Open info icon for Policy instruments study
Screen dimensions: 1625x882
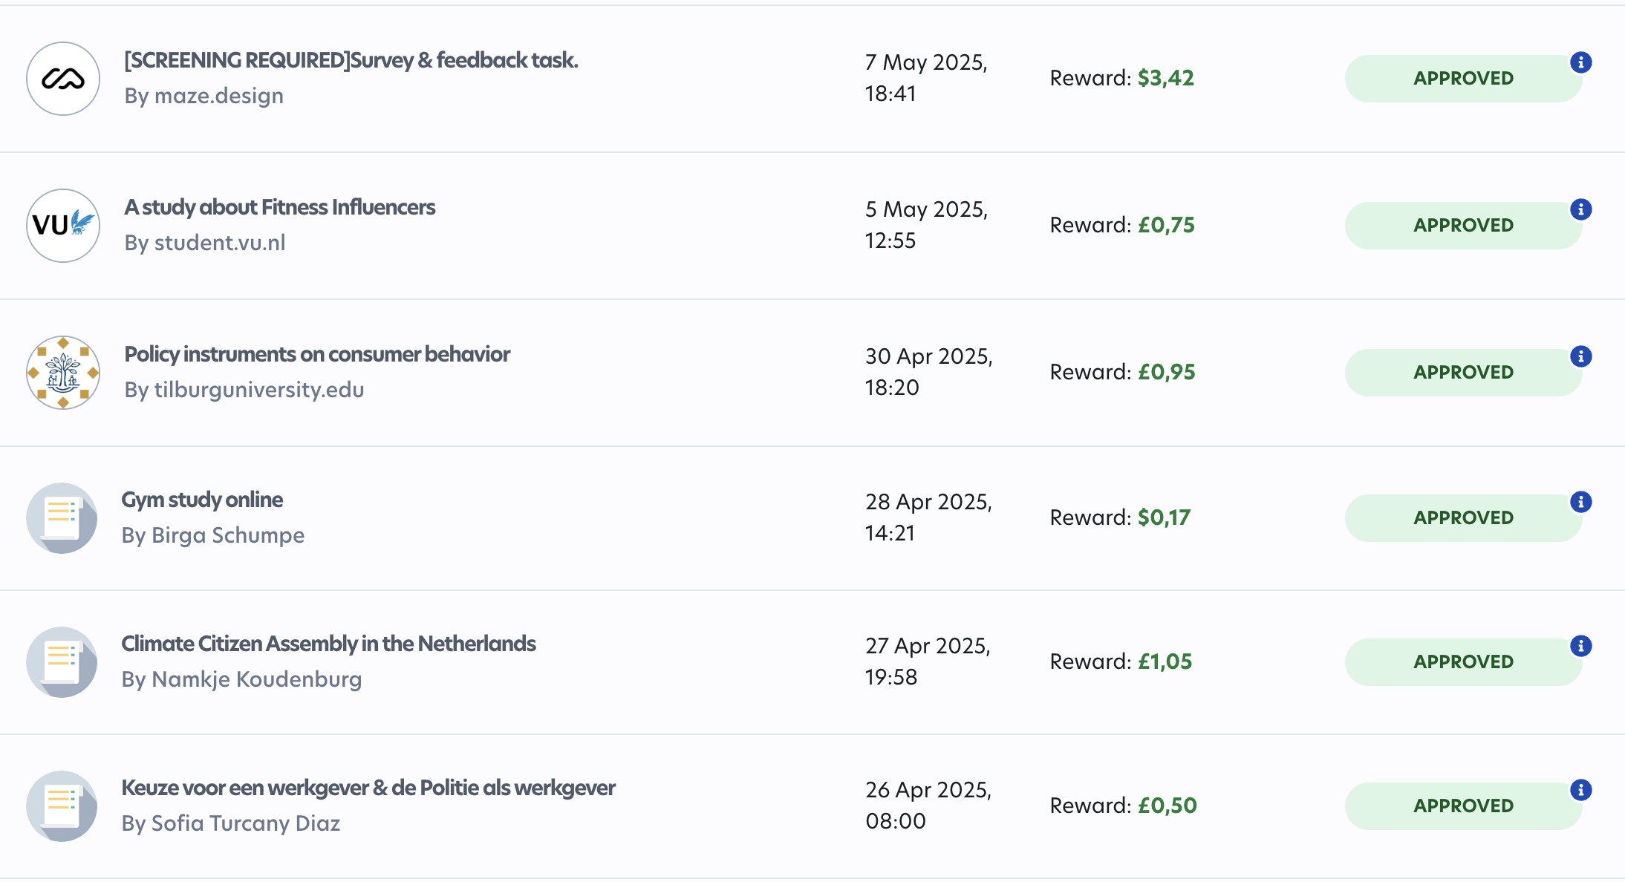[x=1581, y=356]
